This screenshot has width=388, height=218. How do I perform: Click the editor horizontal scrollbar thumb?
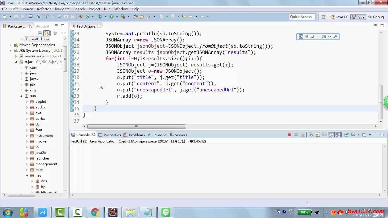pyautogui.click(x=137, y=126)
